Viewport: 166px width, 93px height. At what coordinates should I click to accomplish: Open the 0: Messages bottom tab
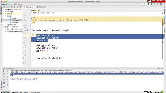(36, 92)
